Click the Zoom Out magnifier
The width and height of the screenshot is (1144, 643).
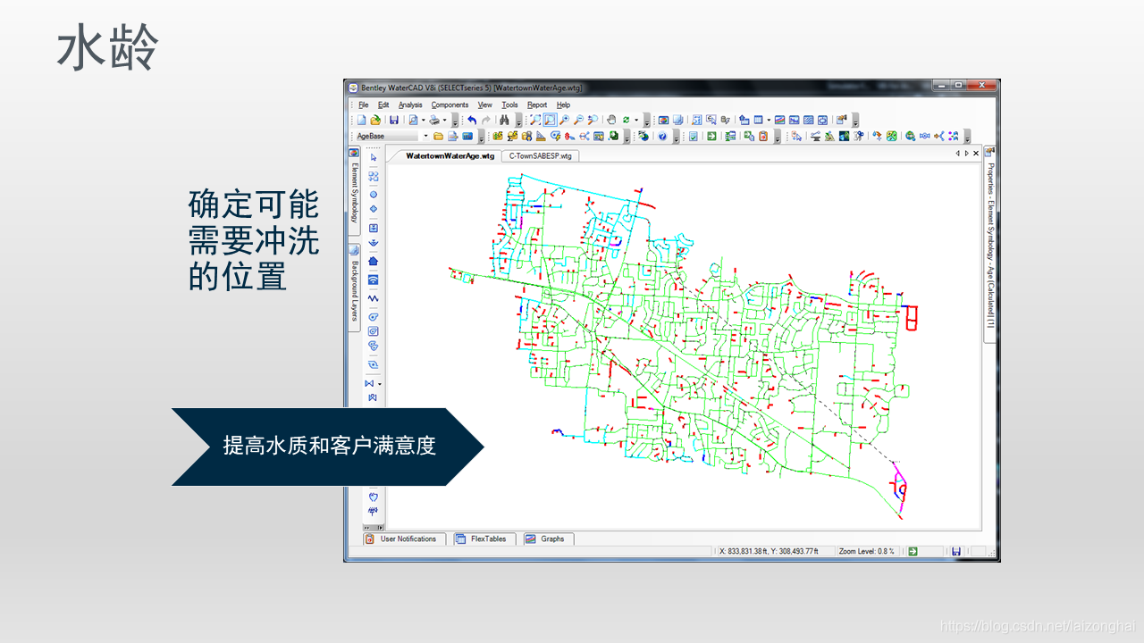click(x=578, y=120)
